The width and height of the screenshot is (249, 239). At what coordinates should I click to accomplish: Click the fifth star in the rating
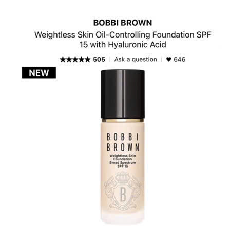click(x=87, y=60)
